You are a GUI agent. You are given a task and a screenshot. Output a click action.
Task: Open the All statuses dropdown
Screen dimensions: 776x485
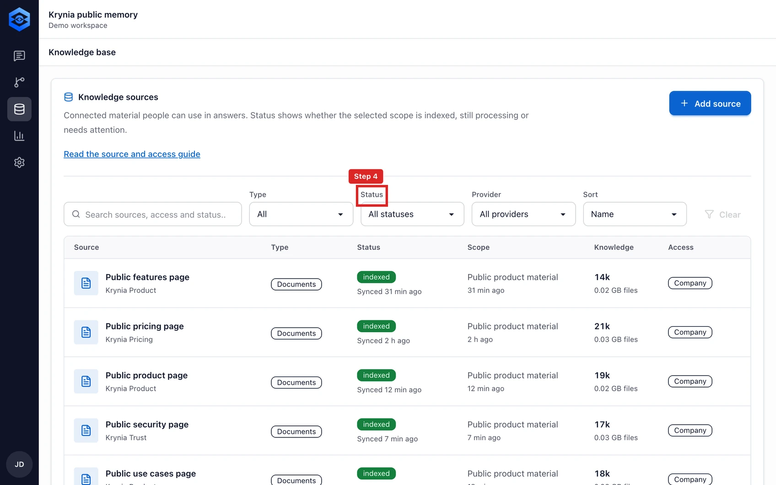coord(412,214)
